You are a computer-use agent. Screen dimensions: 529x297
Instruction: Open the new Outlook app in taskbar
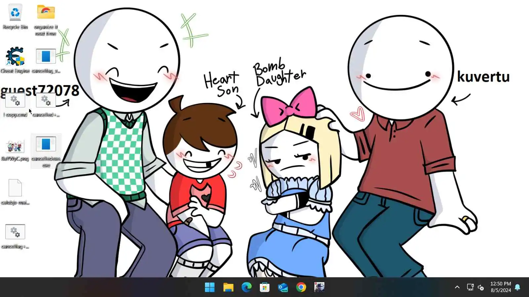point(283,287)
